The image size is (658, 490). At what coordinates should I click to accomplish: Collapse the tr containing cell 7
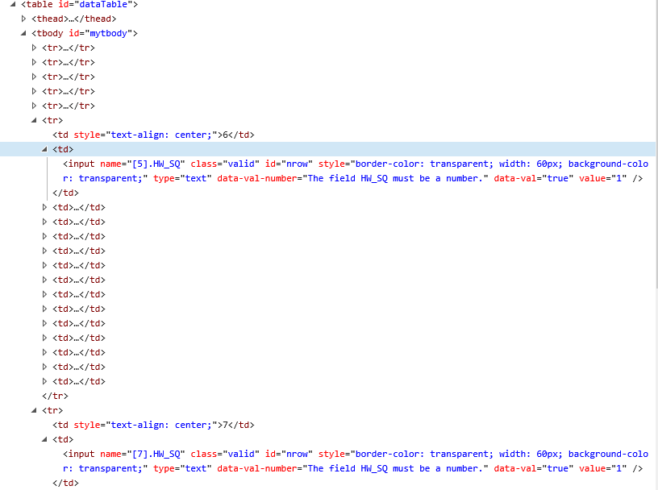[34, 410]
